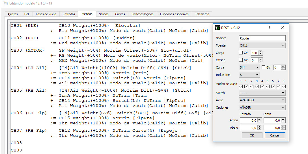Screen dimensions: 308x154
Task: Uncheck flight mode 8 checkbox
Action: pyautogui.click(x=284, y=87)
